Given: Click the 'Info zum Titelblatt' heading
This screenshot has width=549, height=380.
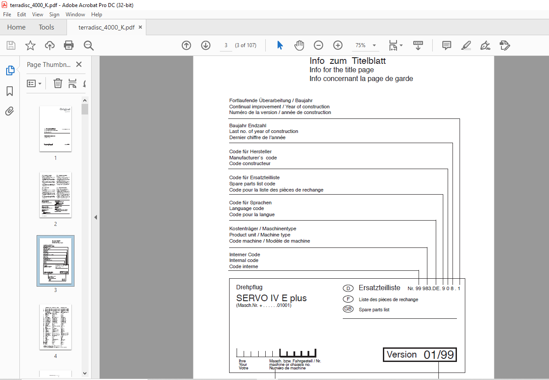Looking at the screenshot, I should click(348, 61).
